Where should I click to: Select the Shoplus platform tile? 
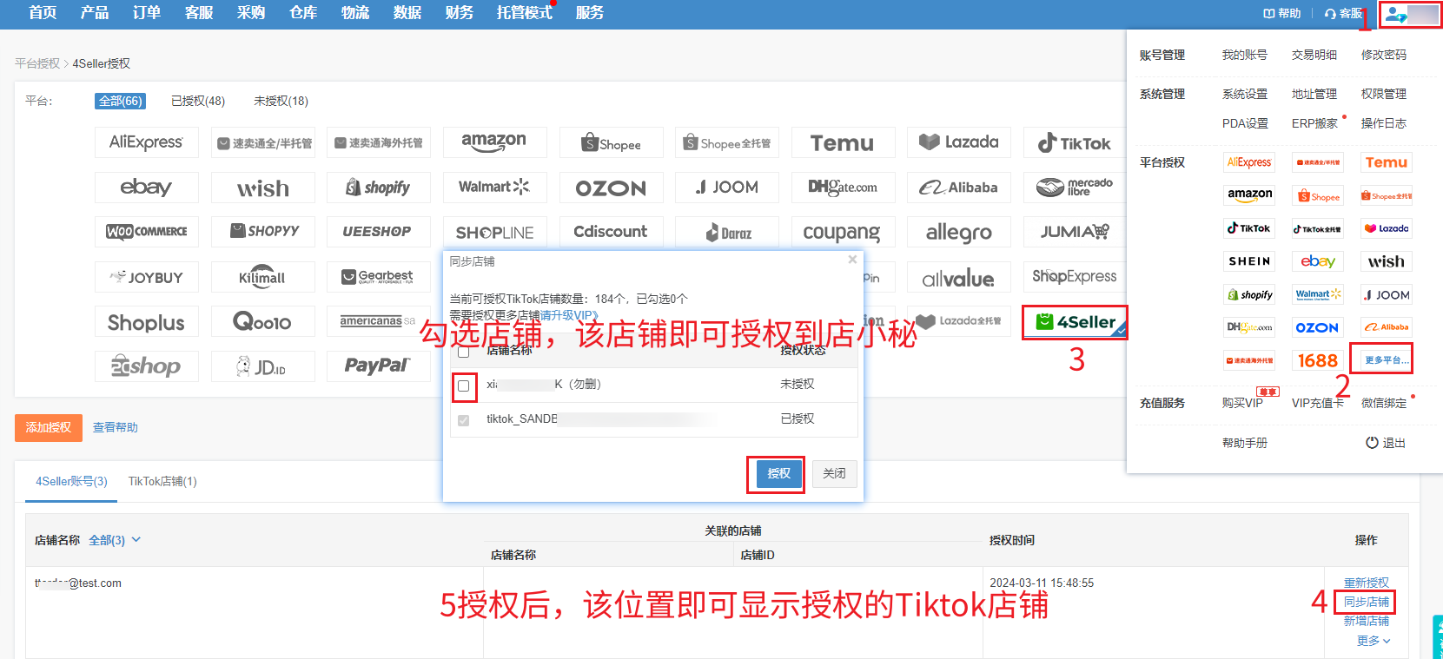[x=146, y=322]
